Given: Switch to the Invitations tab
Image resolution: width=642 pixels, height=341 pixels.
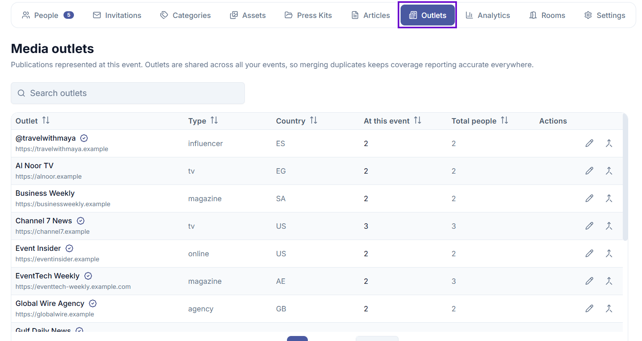Looking at the screenshot, I should coord(117,15).
